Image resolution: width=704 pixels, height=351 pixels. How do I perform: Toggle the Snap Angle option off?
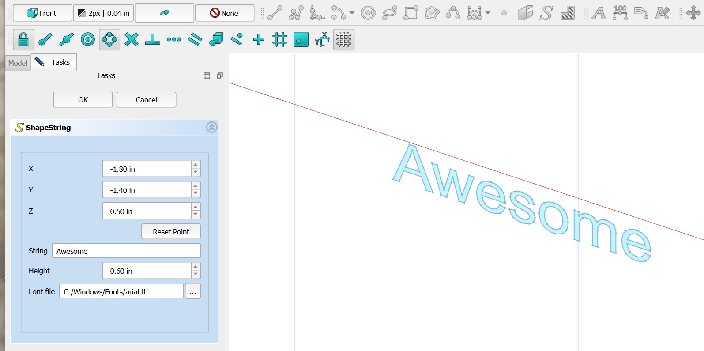(x=109, y=40)
